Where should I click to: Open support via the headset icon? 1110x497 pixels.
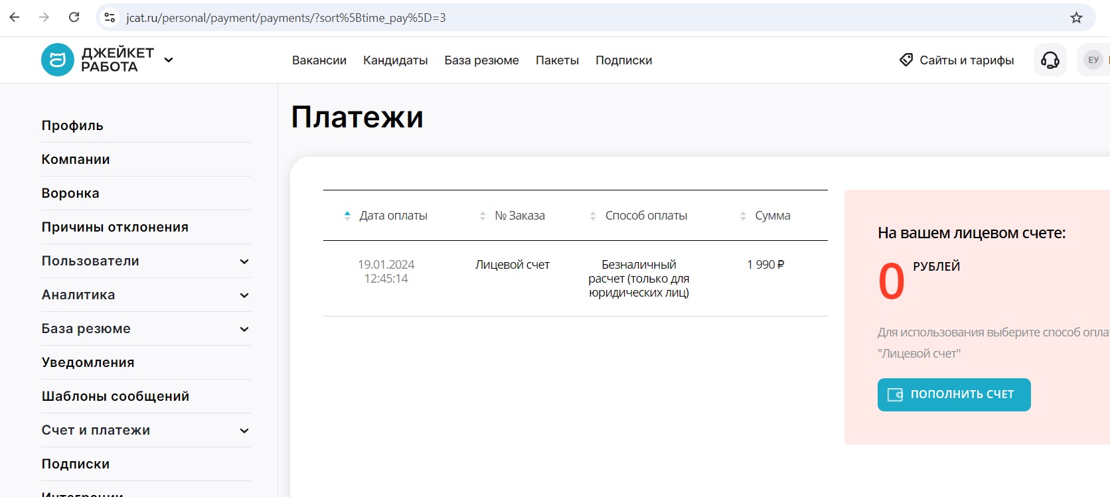[1050, 60]
